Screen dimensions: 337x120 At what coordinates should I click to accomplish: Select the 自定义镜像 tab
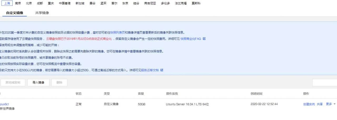[15, 13]
